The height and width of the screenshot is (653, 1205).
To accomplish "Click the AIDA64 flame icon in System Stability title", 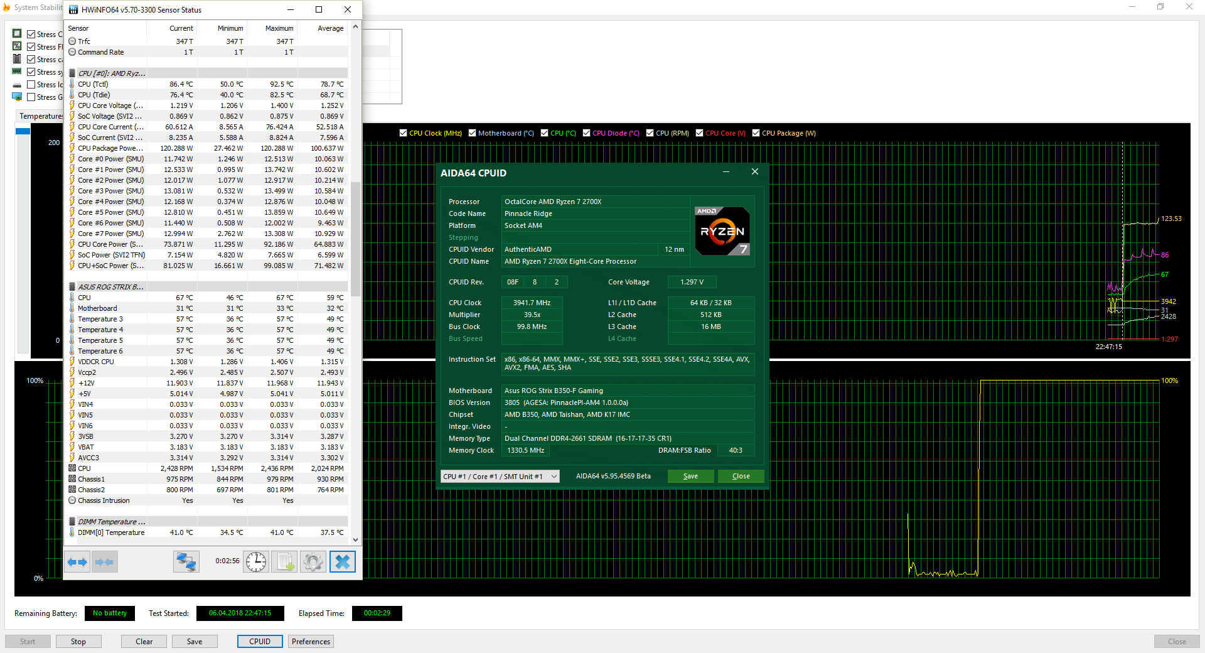I will point(7,8).
